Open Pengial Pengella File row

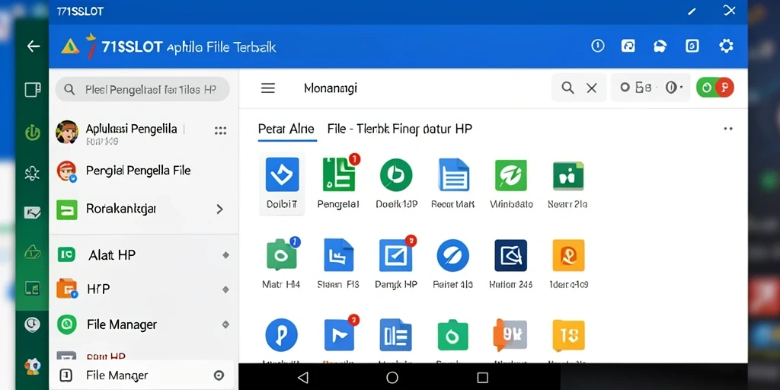click(x=142, y=171)
